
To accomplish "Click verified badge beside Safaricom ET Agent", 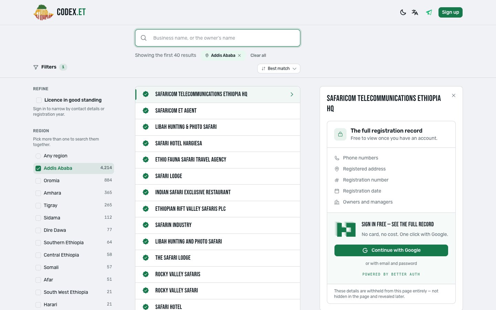I will tap(146, 111).
